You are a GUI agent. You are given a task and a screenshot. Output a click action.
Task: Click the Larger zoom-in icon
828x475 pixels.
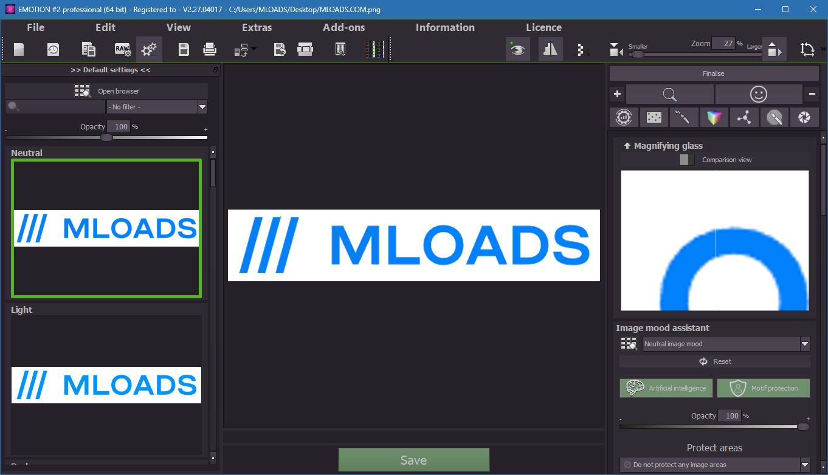tap(773, 50)
